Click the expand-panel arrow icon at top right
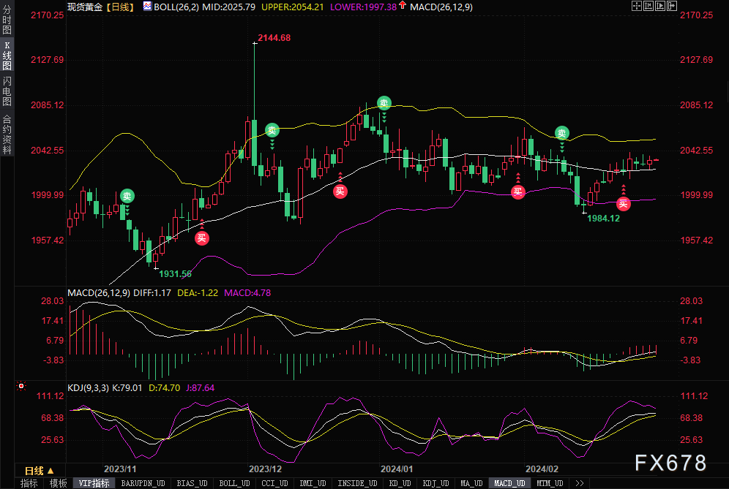This screenshot has width=729, height=489. (672, 6)
